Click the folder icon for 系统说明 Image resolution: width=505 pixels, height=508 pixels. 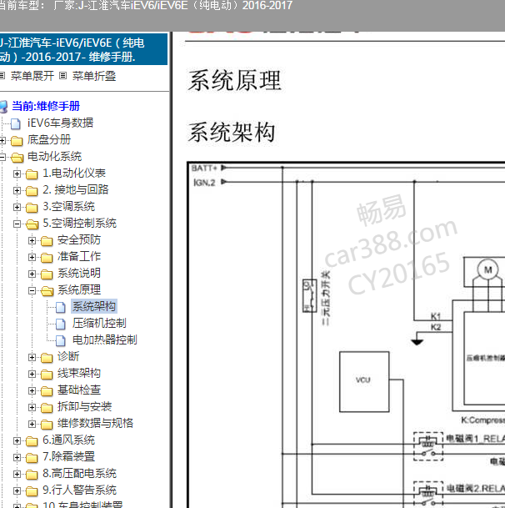coord(47,274)
